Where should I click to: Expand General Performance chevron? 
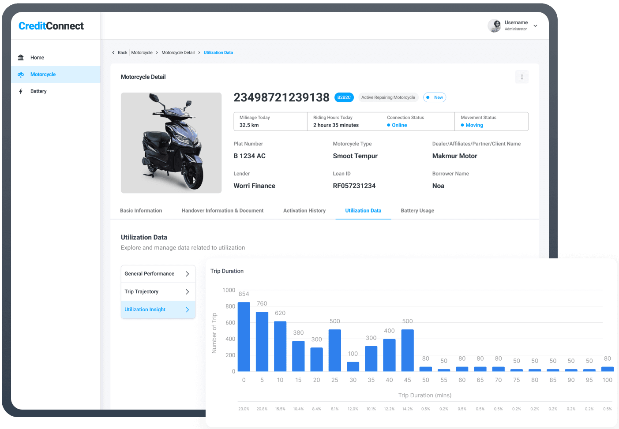[x=187, y=274]
